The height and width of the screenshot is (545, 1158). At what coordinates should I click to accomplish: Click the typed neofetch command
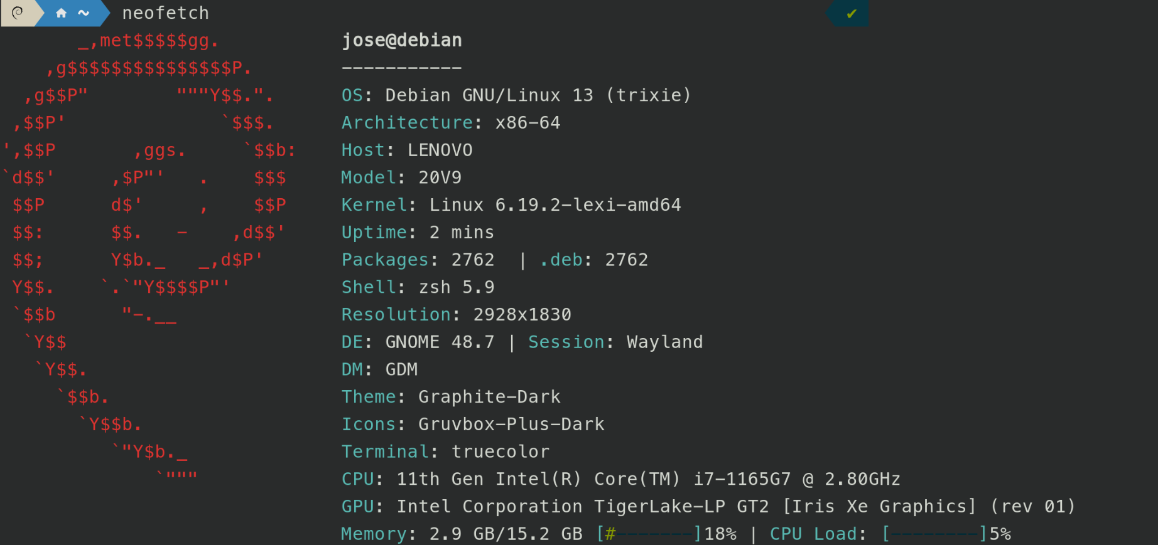165,13
